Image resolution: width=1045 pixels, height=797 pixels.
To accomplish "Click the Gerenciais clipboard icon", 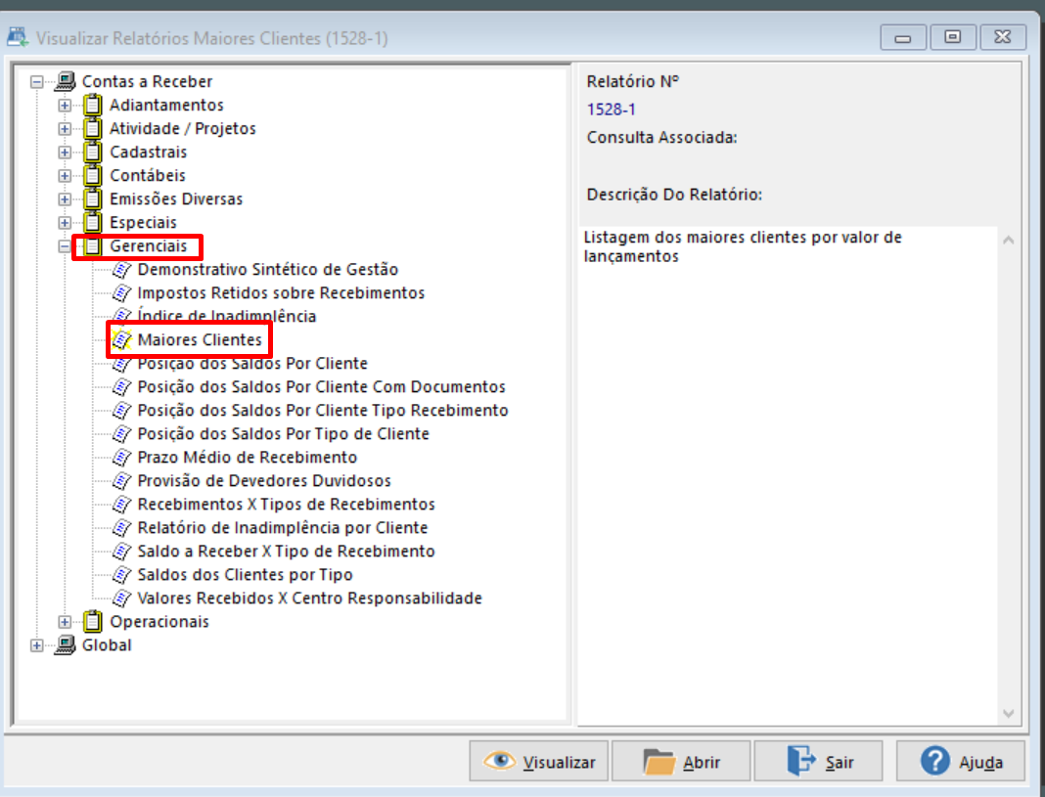I will pos(93,245).
